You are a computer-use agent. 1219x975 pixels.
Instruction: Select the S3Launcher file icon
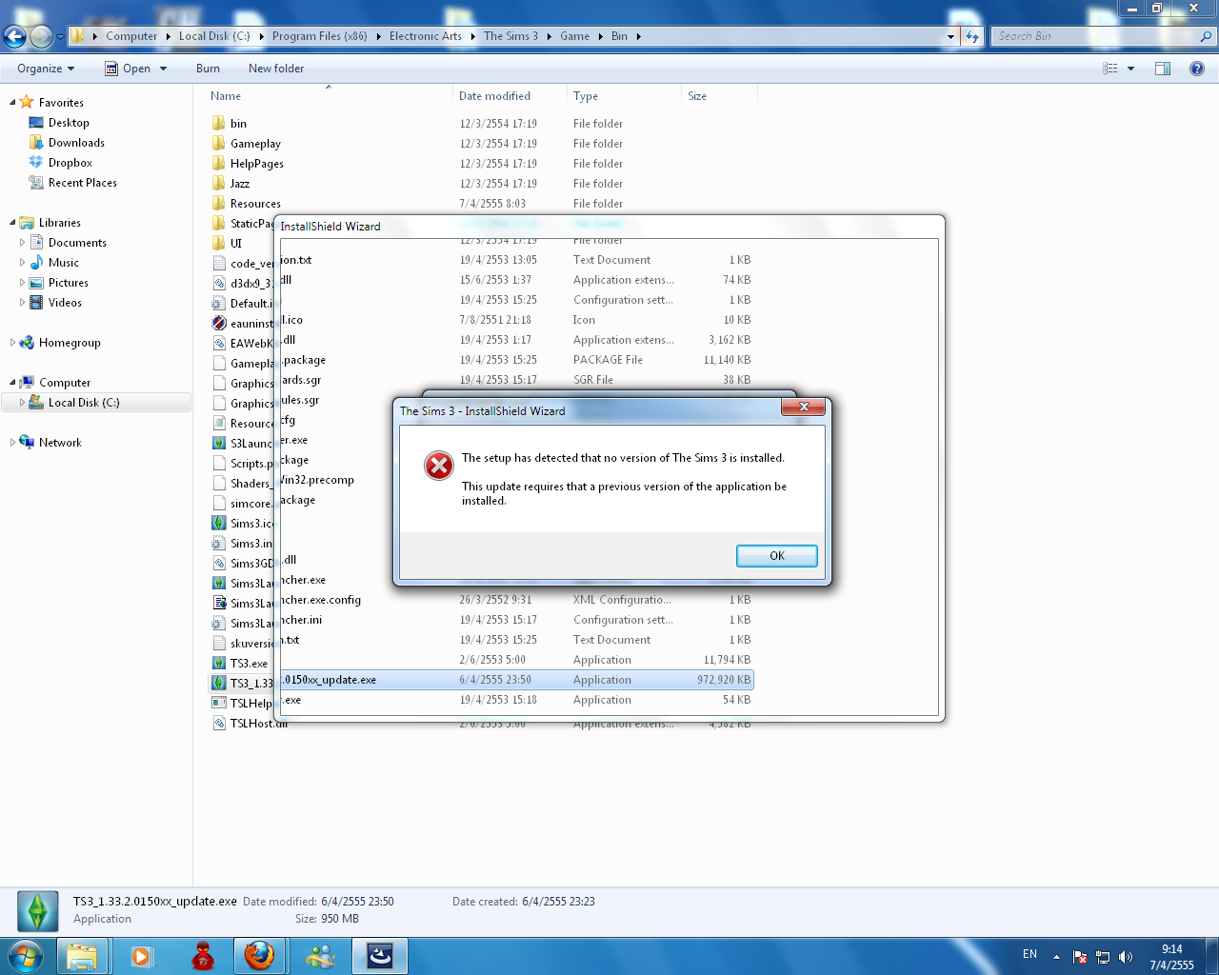(x=219, y=444)
